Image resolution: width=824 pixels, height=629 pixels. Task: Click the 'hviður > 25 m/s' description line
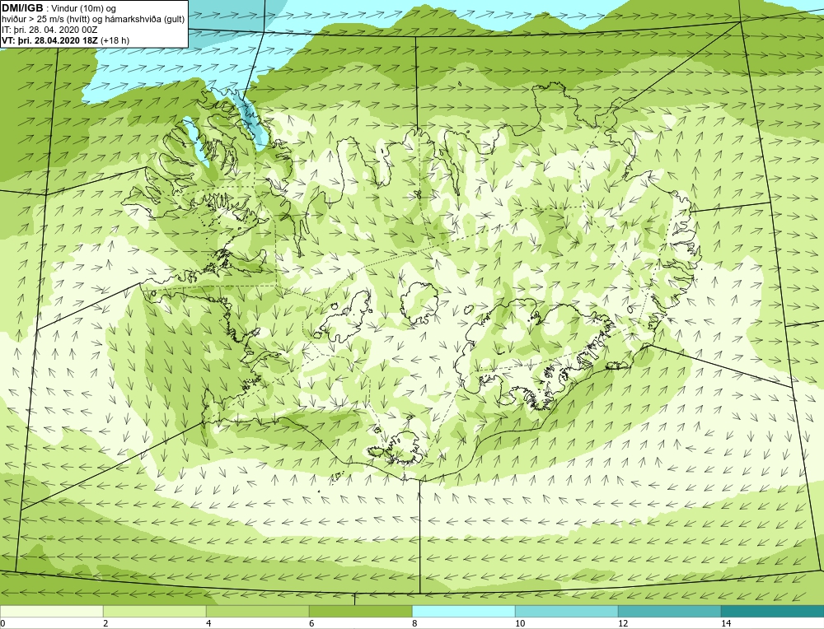[x=94, y=19]
